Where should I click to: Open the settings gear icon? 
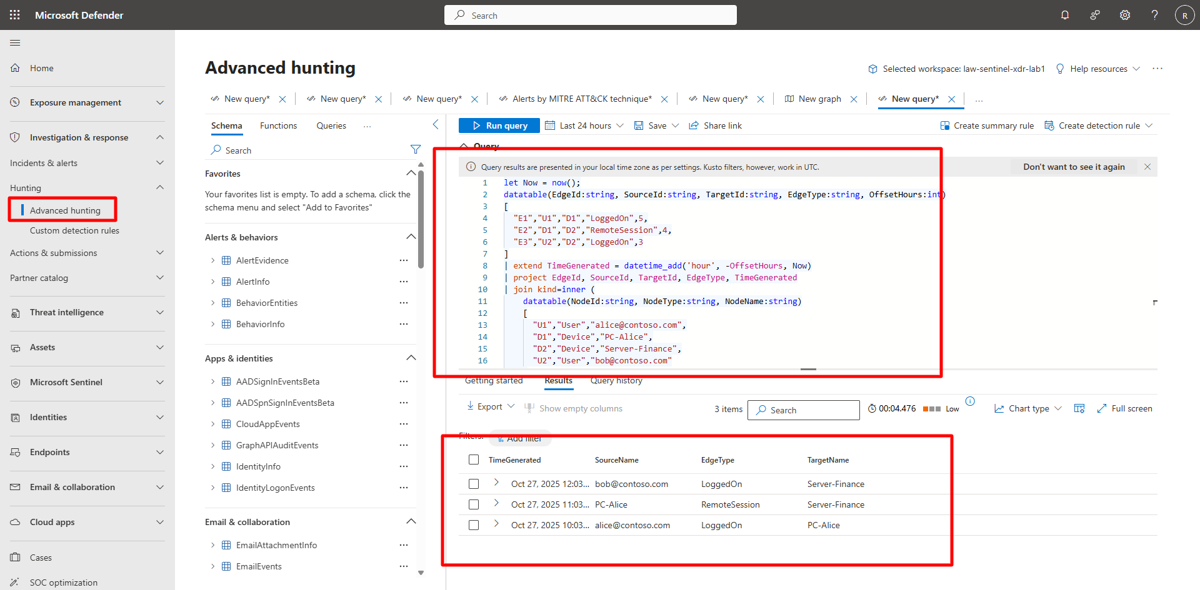[1125, 15]
